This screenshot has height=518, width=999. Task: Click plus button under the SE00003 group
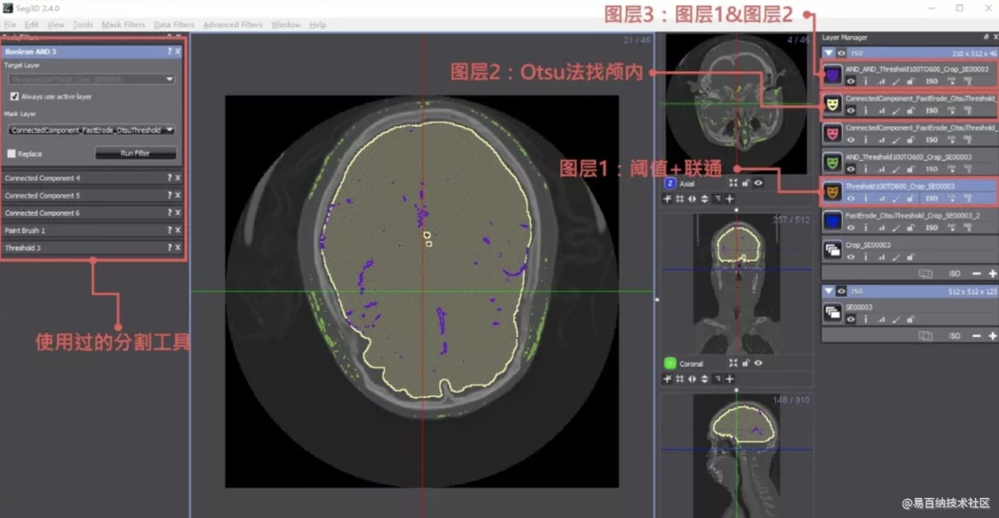point(992,336)
